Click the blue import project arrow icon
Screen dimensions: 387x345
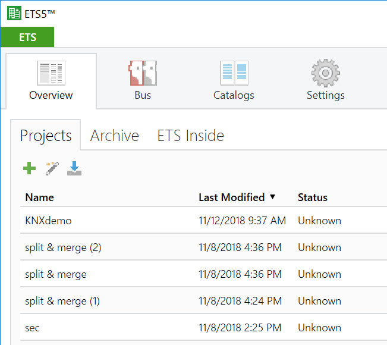tap(74, 168)
